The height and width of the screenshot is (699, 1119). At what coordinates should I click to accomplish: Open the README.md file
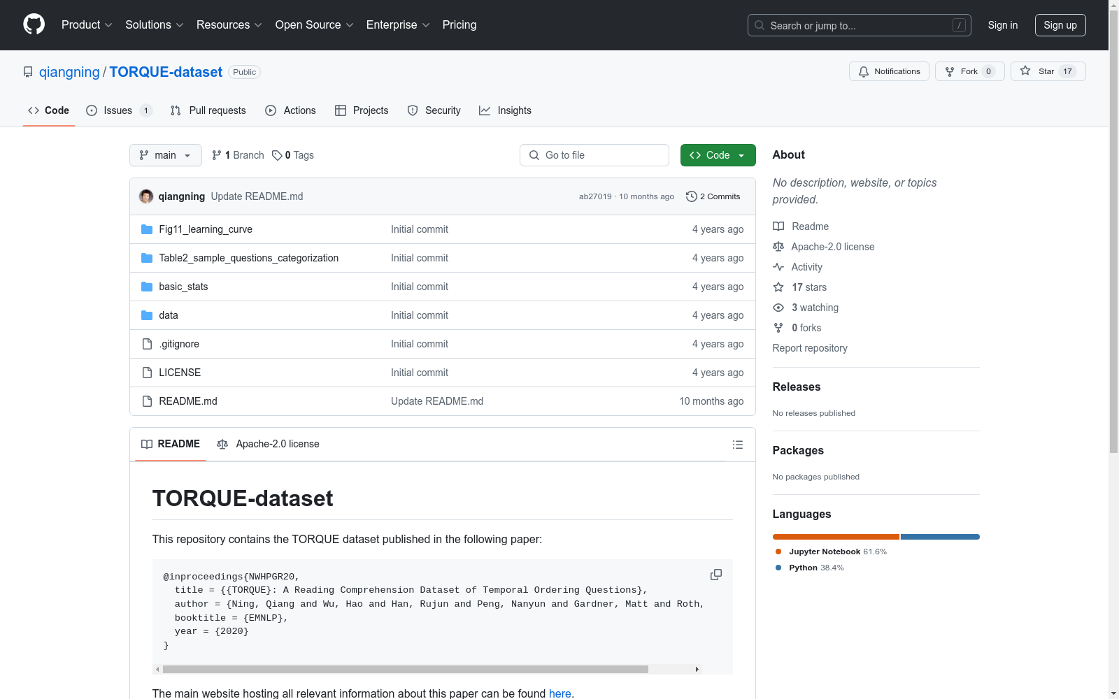(x=188, y=401)
